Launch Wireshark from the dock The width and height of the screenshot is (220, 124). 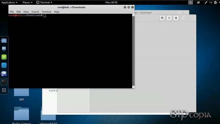coord(4,65)
